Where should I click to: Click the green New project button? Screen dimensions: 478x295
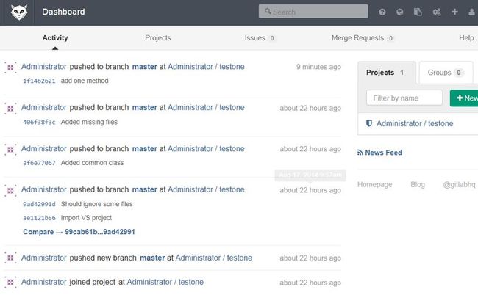tap(464, 98)
